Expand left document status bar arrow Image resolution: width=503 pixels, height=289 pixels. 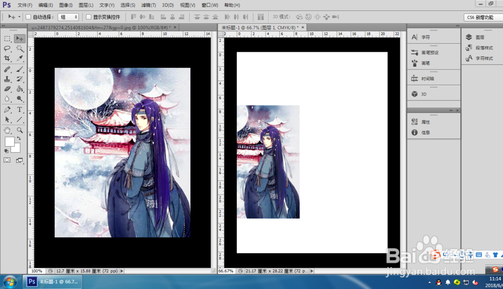pyautogui.click(x=122, y=271)
